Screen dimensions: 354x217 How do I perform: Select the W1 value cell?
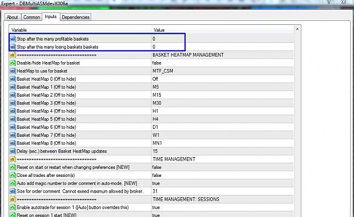(x=223, y=135)
